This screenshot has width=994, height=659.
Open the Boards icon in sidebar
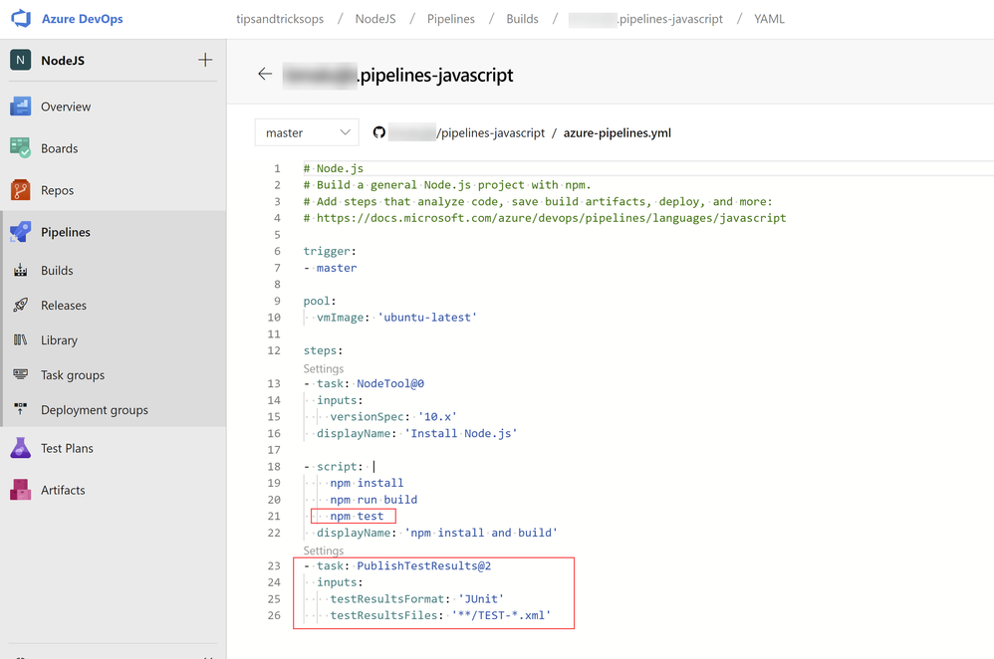[x=20, y=148]
